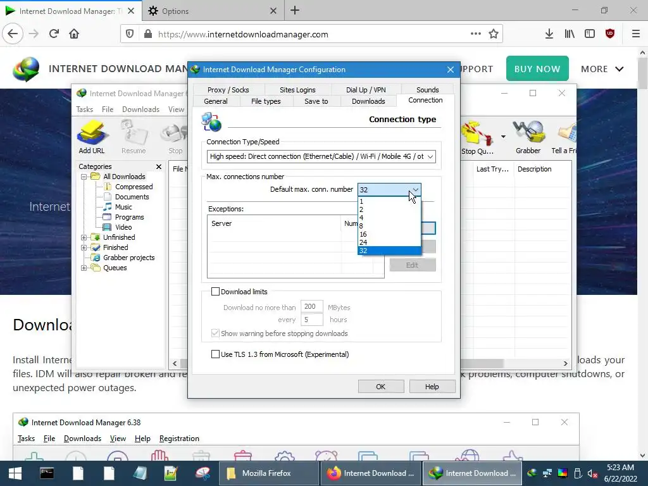Open the Tasks menu in IDM window
Image resolution: width=648 pixels, height=486 pixels.
[84, 109]
